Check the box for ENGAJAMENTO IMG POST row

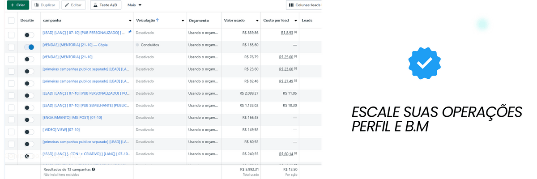(11, 119)
